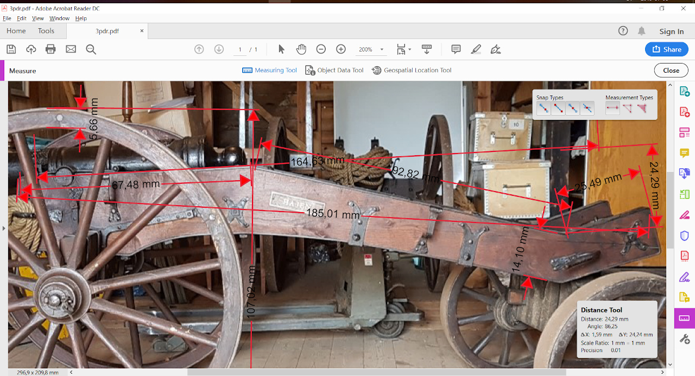Viewport: 695px width, 376px height.
Task: Open Create PDF tool in right sidebar
Action: 684,112
